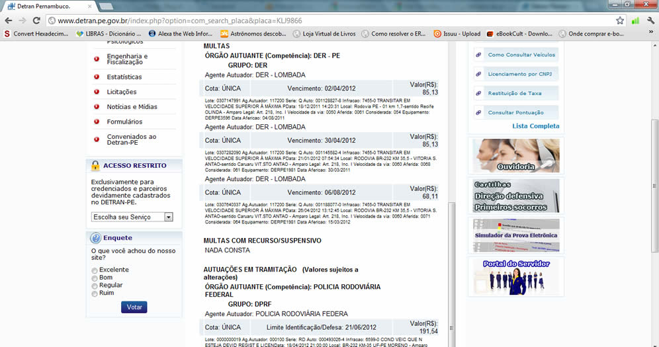Go to Notícias e Mídias in sidebar
The image size is (659, 347).
click(132, 106)
